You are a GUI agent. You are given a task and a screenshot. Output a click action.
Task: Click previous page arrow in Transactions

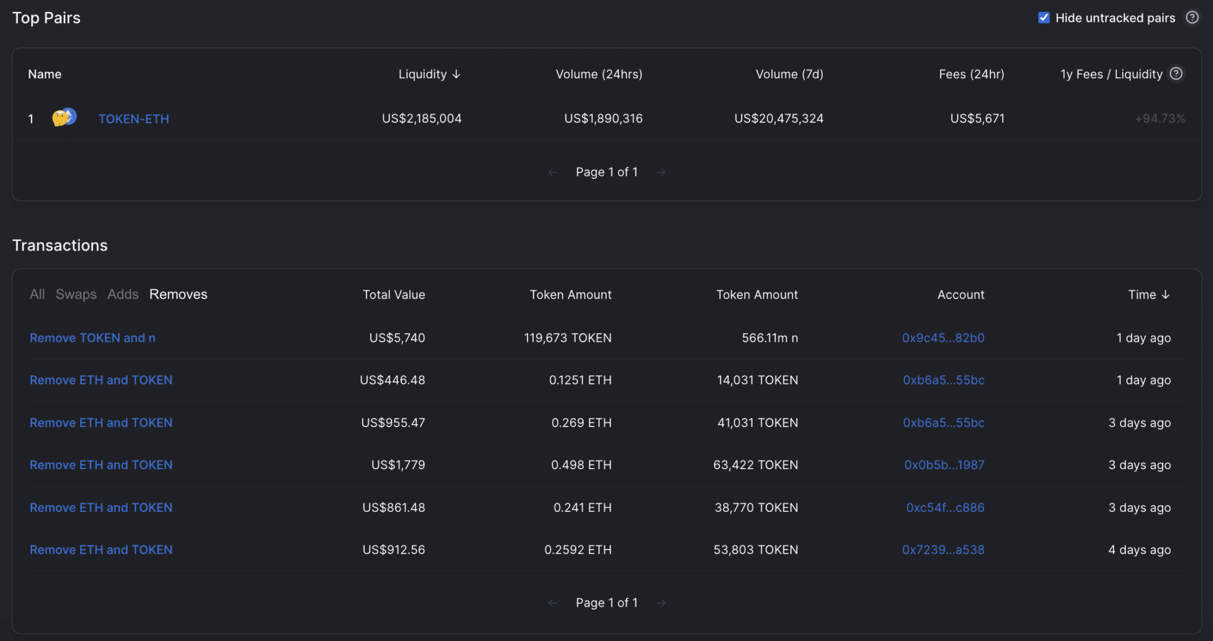tap(553, 603)
